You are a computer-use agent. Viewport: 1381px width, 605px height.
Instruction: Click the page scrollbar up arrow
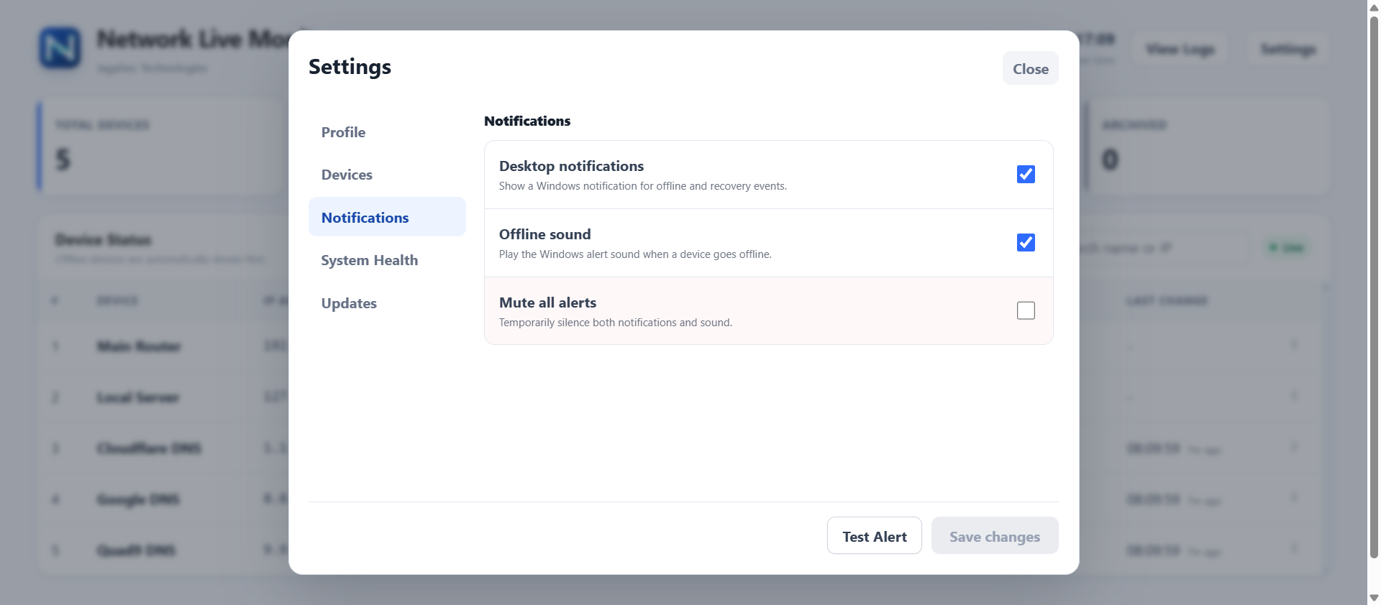1374,6
